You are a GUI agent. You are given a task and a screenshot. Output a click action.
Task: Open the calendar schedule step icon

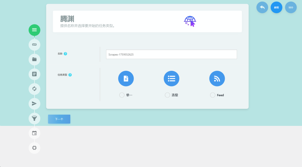tap(34, 133)
